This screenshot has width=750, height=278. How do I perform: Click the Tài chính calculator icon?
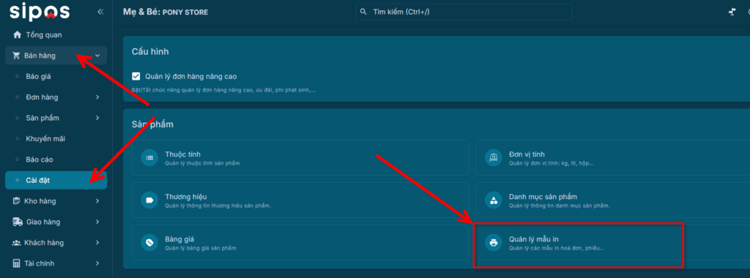pyautogui.click(x=16, y=263)
